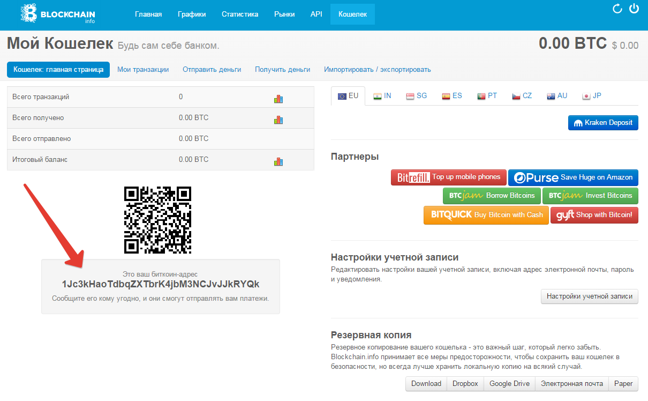Select the AU region tab

(x=557, y=96)
